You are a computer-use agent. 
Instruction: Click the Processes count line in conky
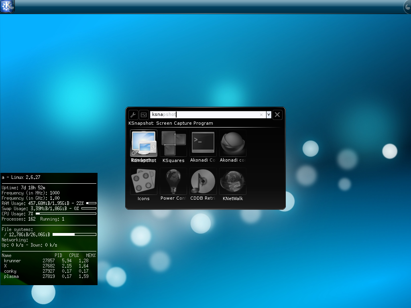(33, 219)
